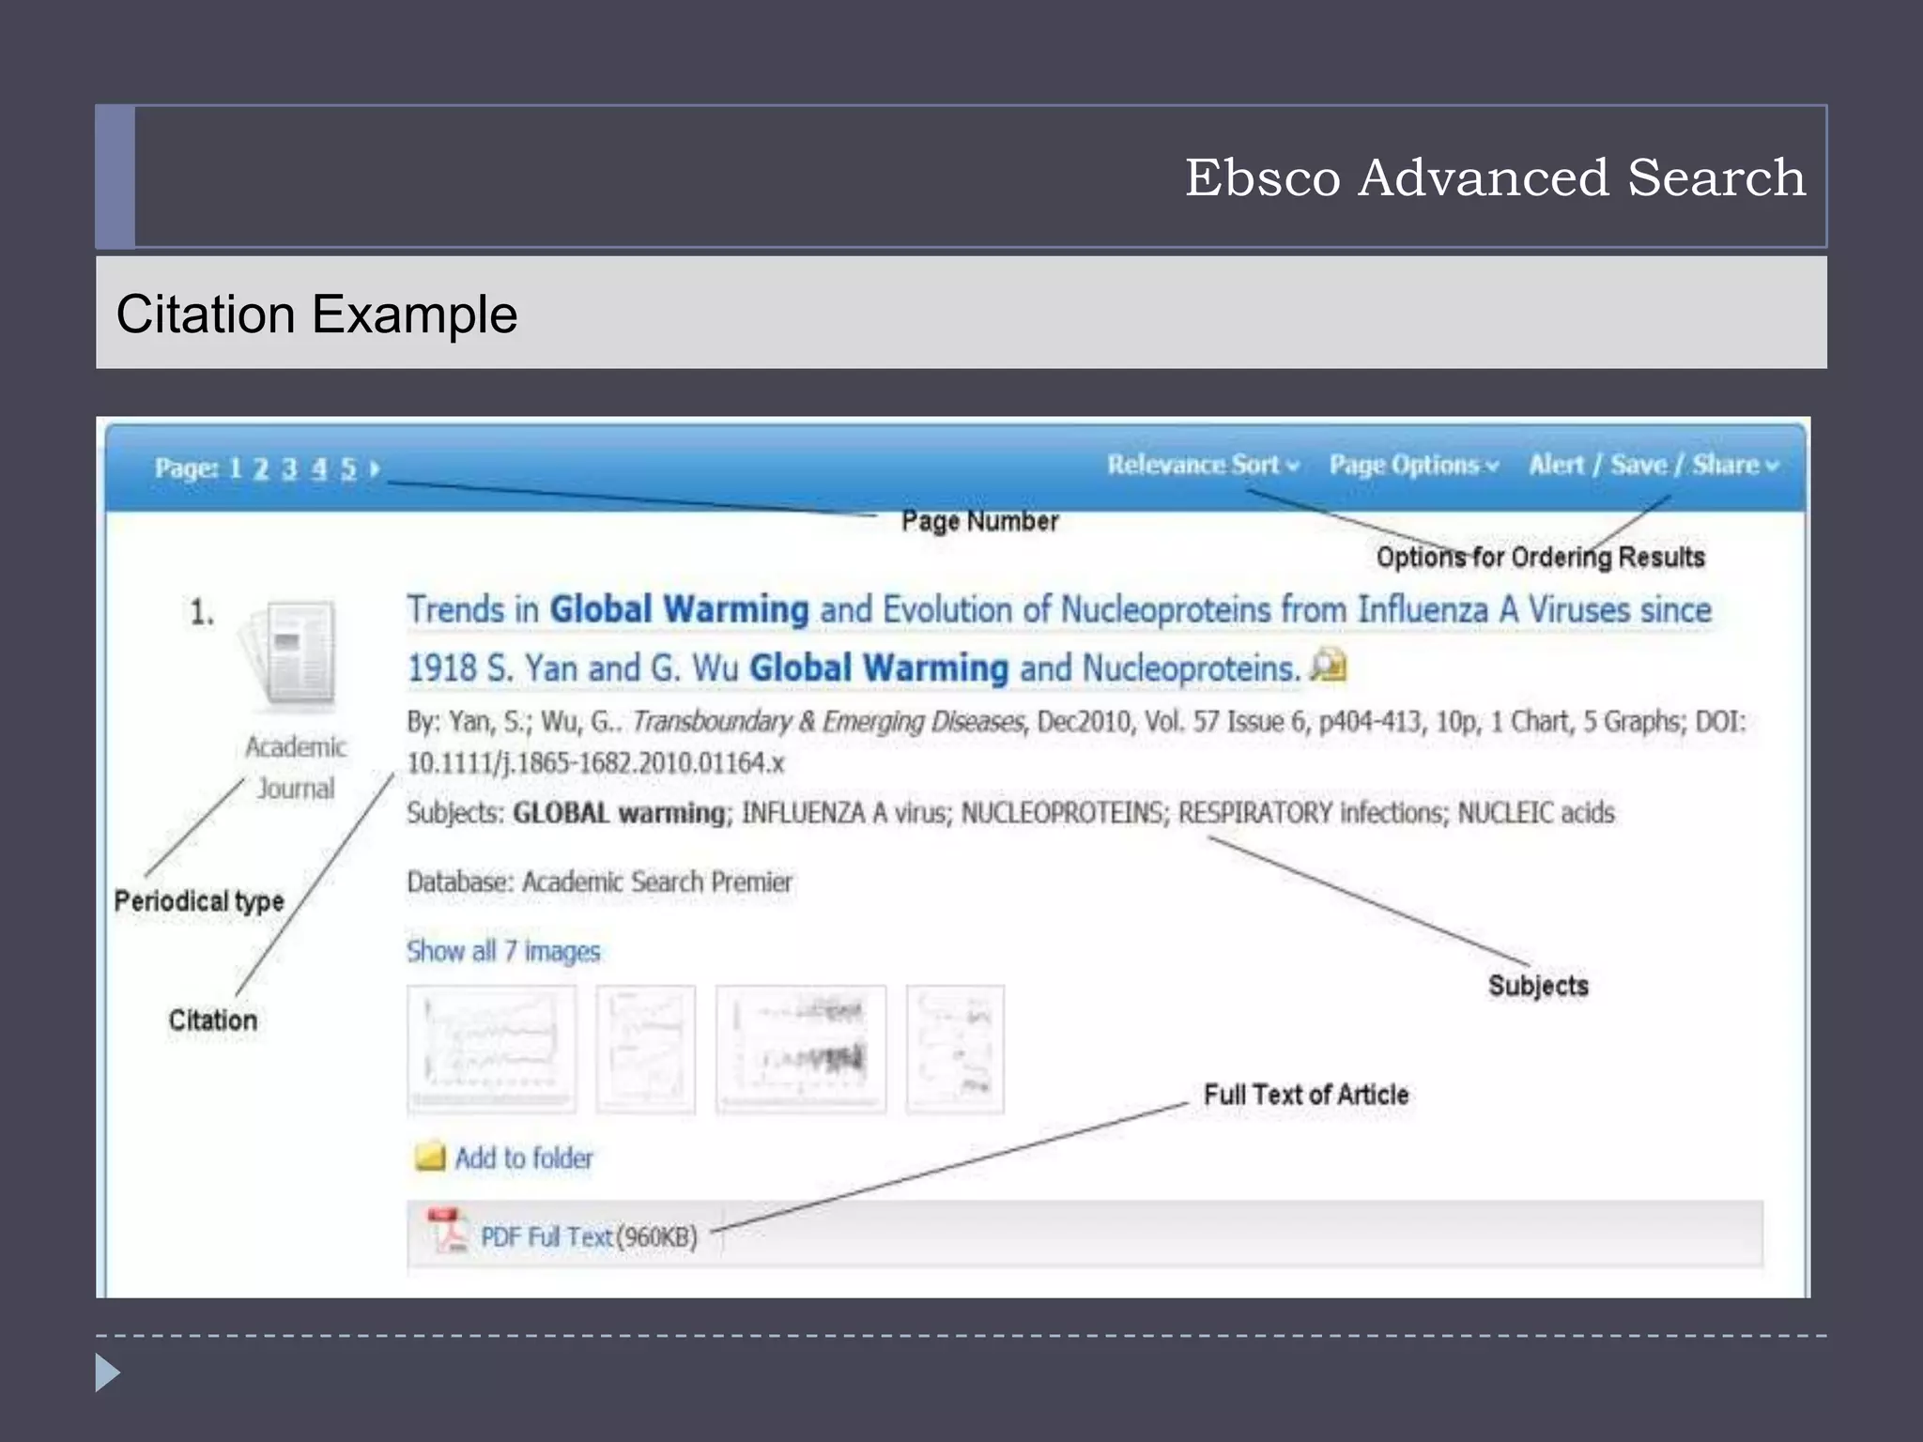Image resolution: width=1923 pixels, height=1442 pixels.
Task: Click the next page arrow after page 5
Action: (375, 468)
